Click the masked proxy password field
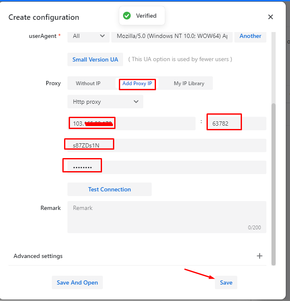The width and height of the screenshot is (290, 301). point(166,167)
